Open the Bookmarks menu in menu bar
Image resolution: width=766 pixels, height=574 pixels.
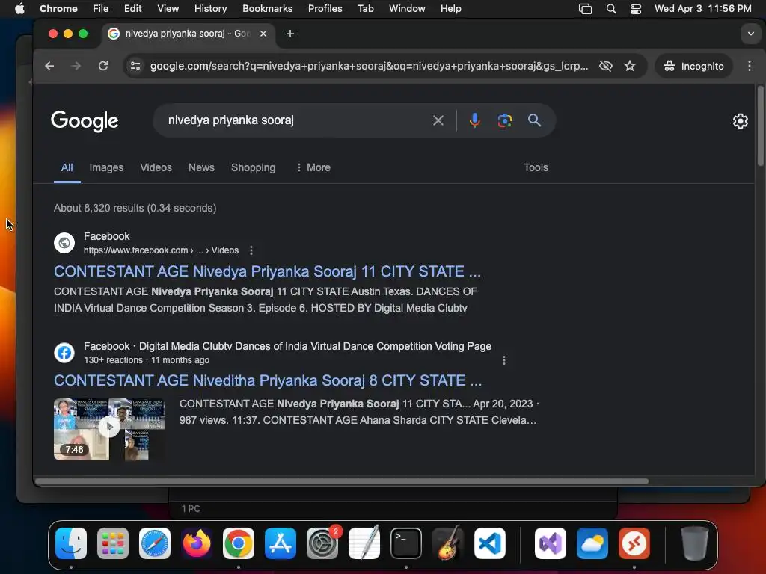coord(267,9)
